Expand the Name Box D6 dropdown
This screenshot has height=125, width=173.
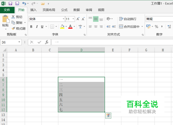coord(19,42)
